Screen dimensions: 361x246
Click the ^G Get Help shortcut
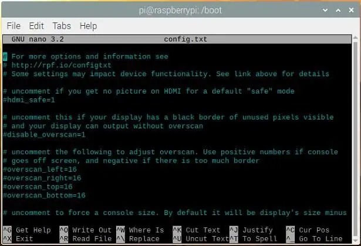(27, 230)
